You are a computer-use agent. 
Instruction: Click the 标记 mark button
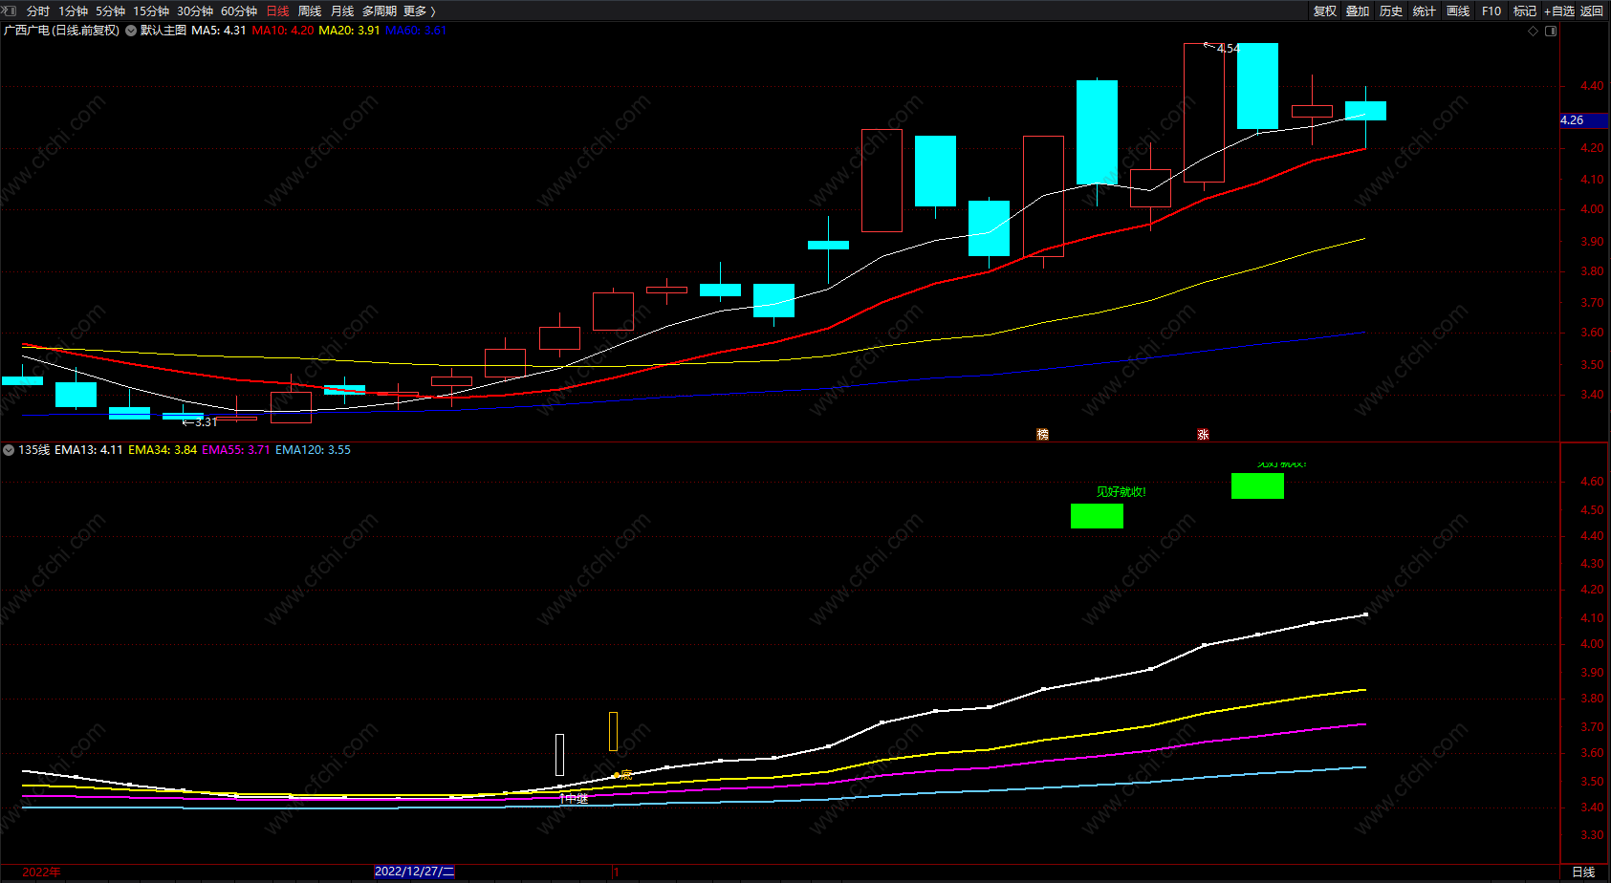click(x=1525, y=11)
